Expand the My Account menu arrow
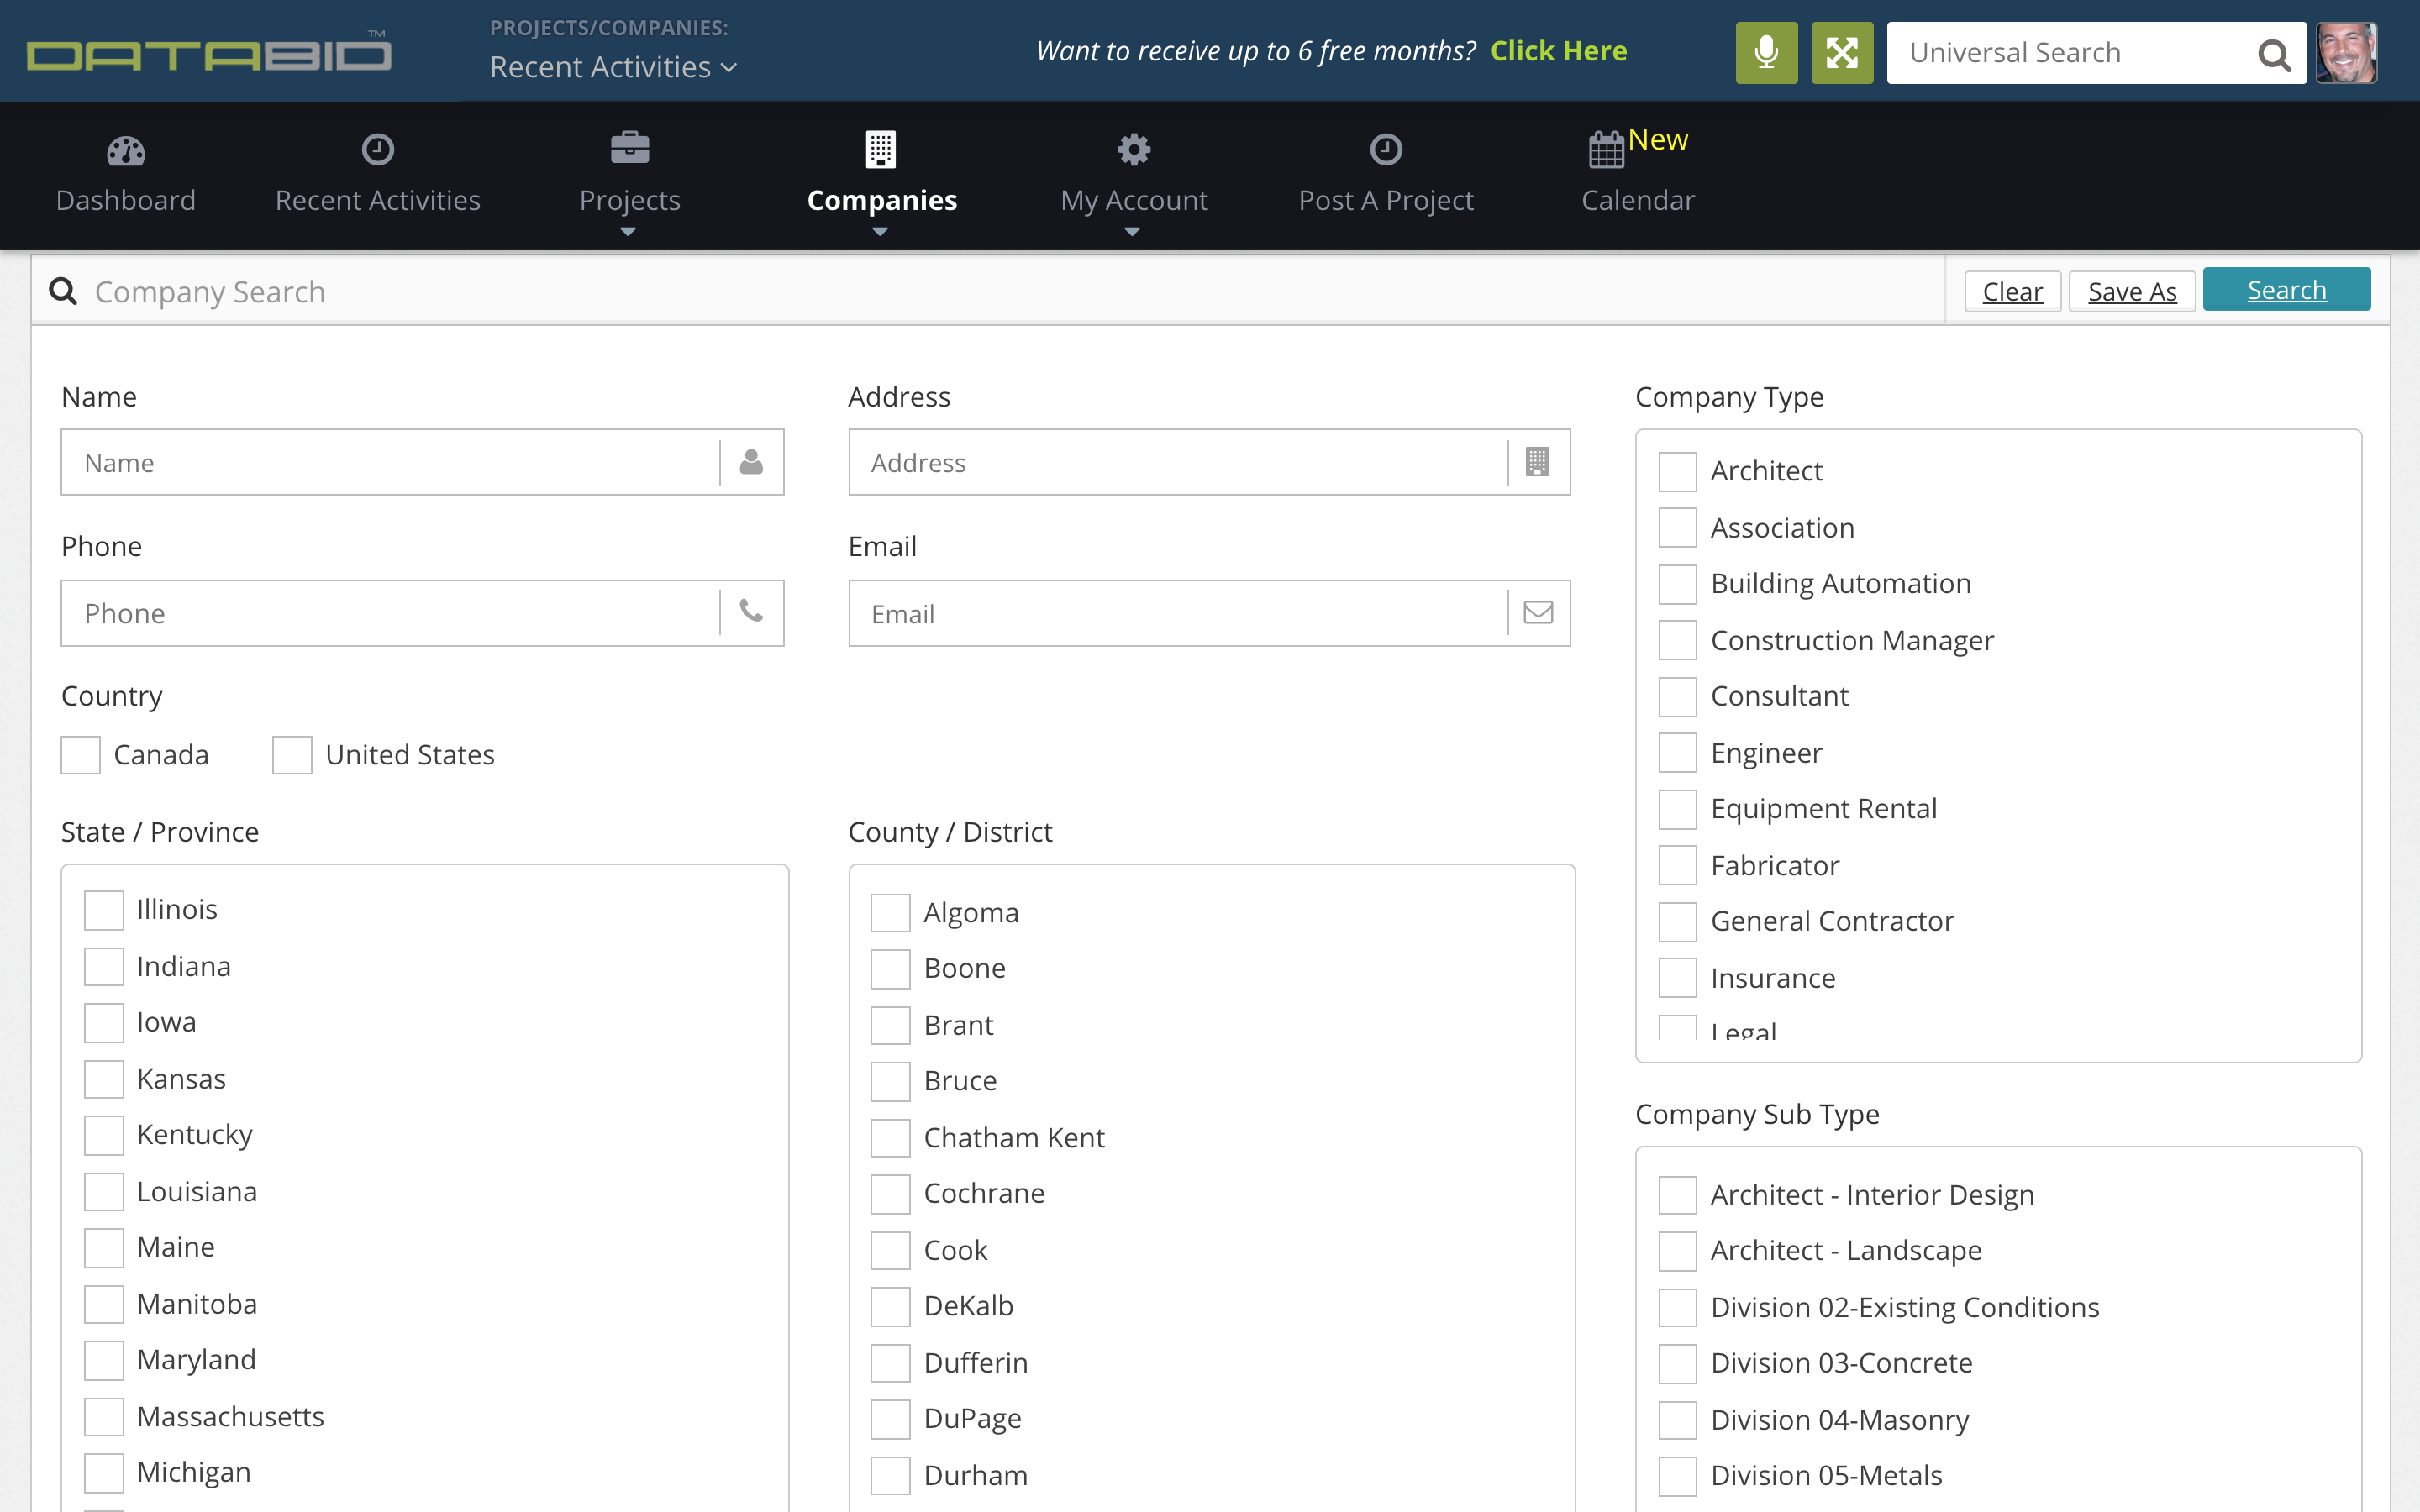Screen dimensions: 2420x1512 pos(1132,232)
